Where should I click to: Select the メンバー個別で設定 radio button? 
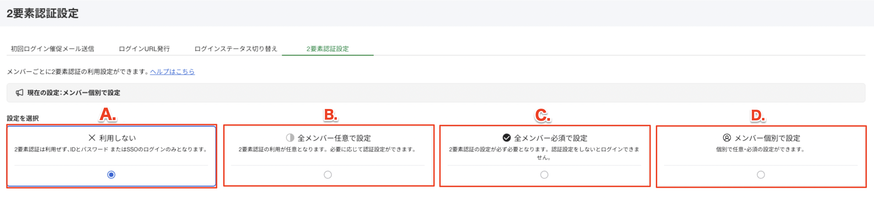(x=761, y=175)
